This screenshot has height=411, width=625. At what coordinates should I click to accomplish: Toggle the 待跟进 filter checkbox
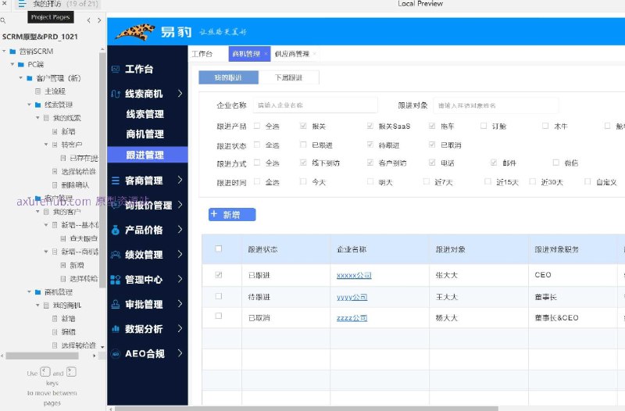pyautogui.click(x=370, y=145)
